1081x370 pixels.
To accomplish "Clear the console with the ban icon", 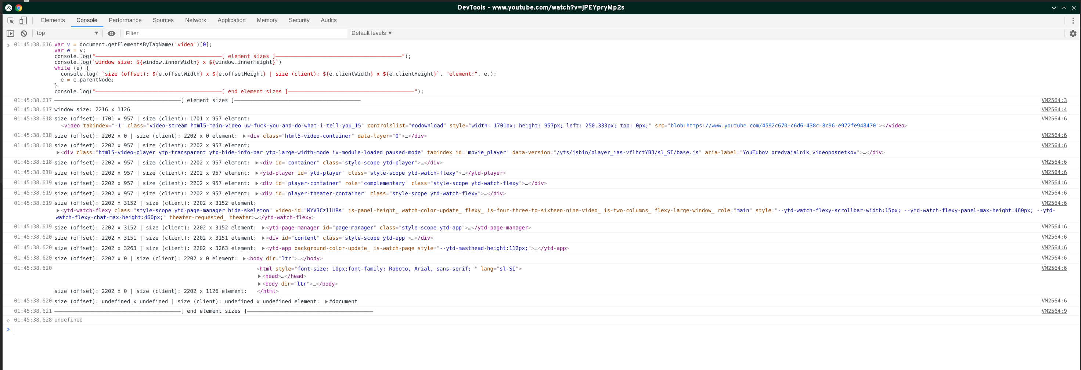I will (24, 33).
